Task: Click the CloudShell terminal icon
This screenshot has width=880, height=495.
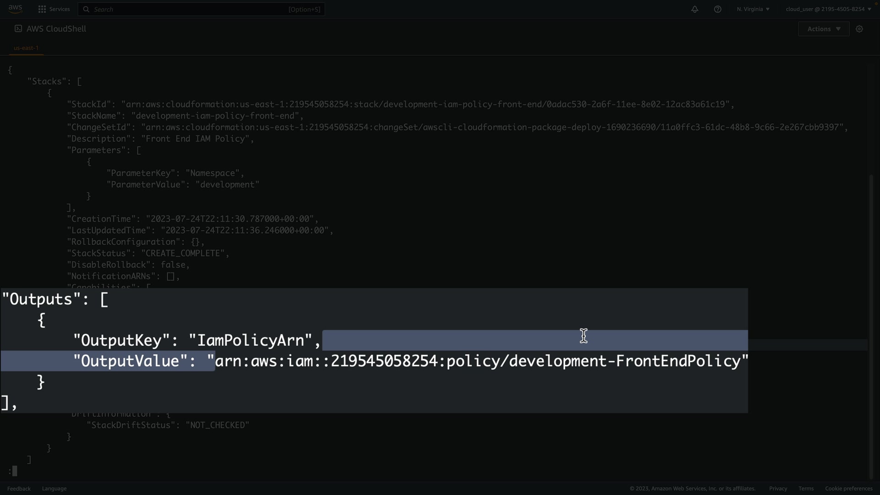Action: [18, 28]
